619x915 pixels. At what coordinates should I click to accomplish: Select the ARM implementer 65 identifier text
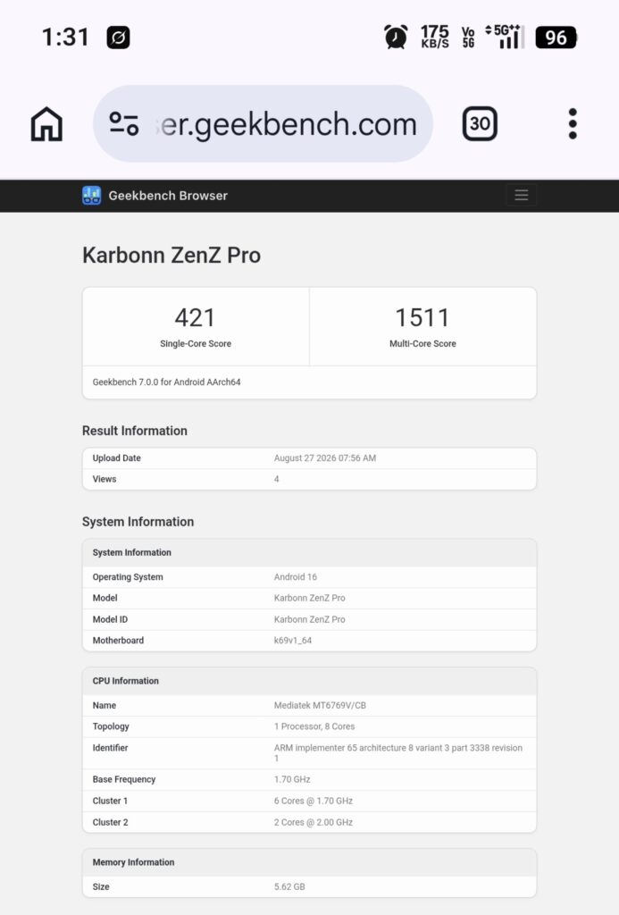pyautogui.click(x=397, y=753)
